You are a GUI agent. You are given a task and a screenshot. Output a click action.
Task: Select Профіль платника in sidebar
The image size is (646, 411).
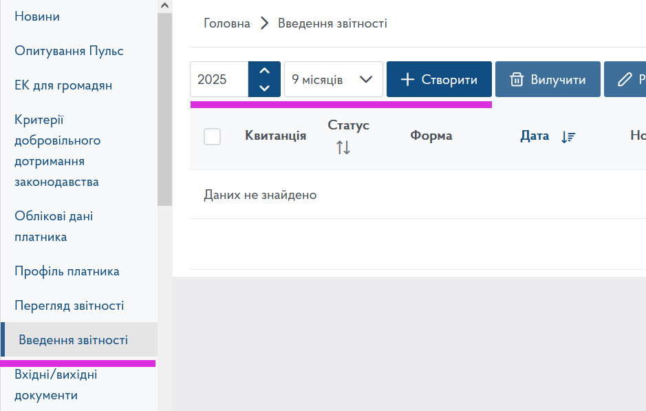[x=67, y=271]
